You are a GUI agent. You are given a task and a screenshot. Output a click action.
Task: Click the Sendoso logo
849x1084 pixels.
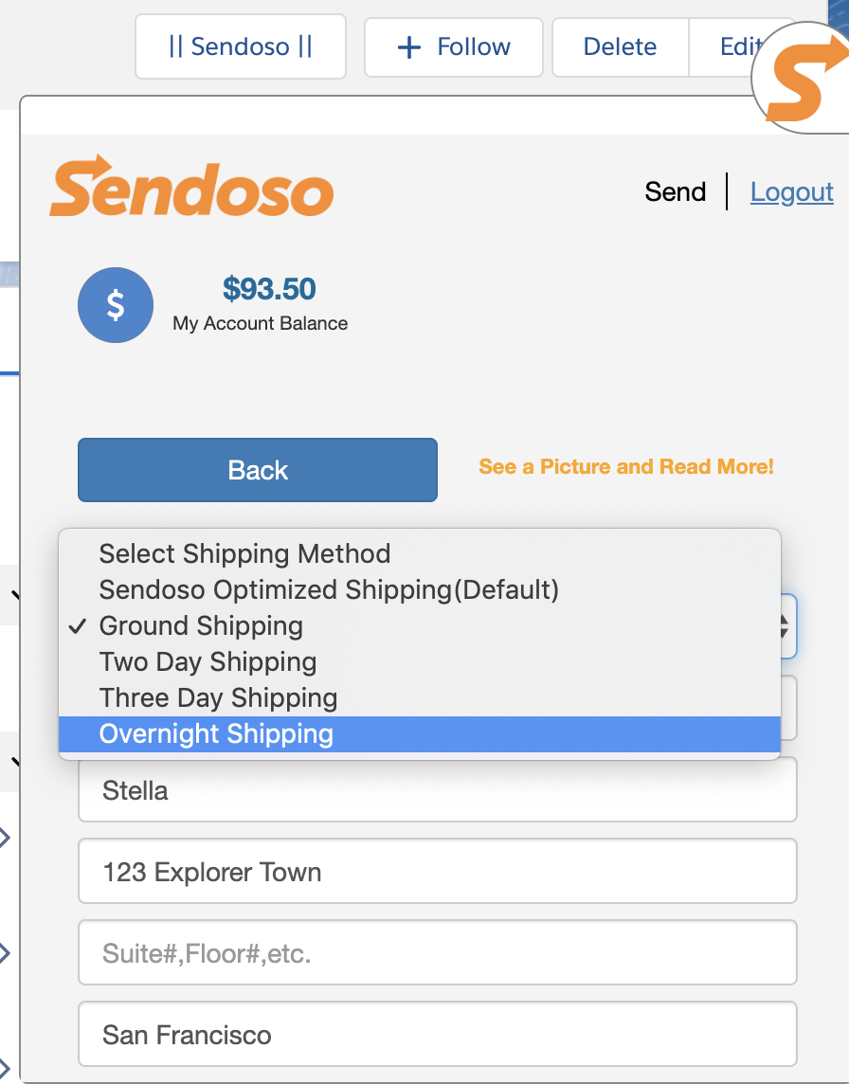point(191,189)
